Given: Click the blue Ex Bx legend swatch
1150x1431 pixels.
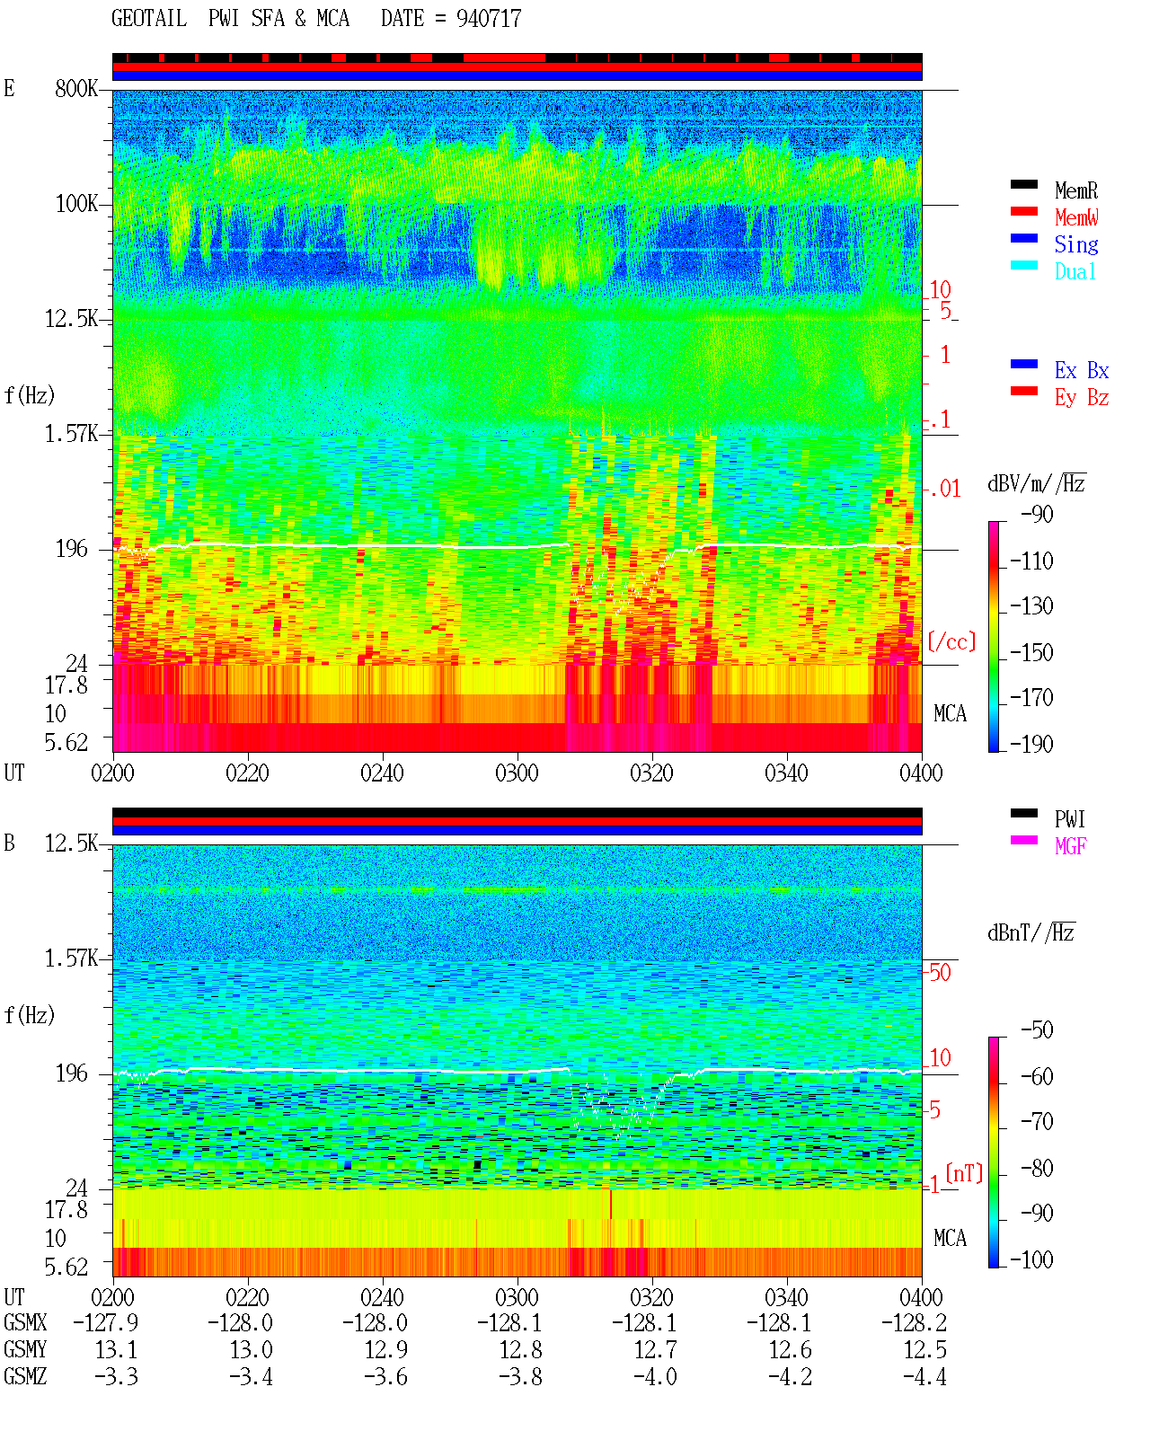Looking at the screenshot, I should click(1023, 365).
